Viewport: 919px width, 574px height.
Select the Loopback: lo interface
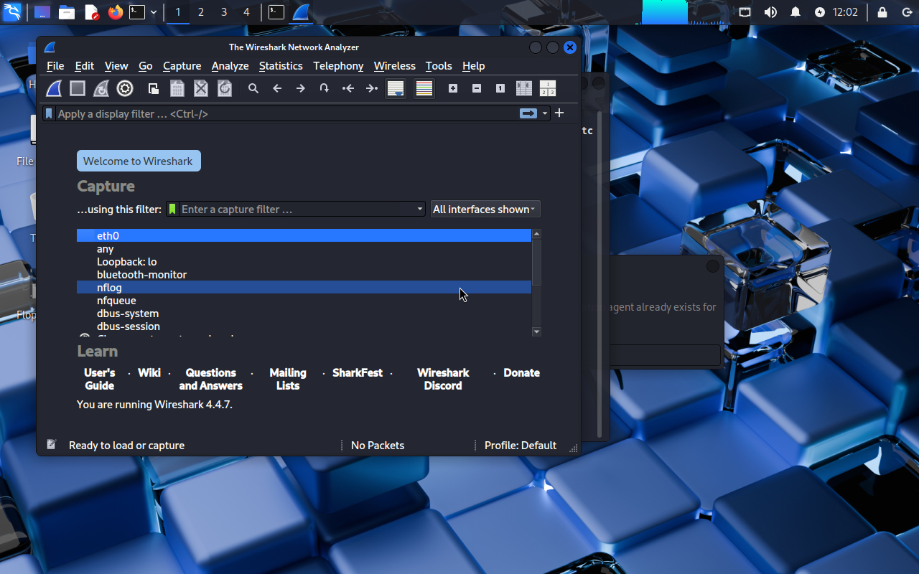[x=304, y=261]
